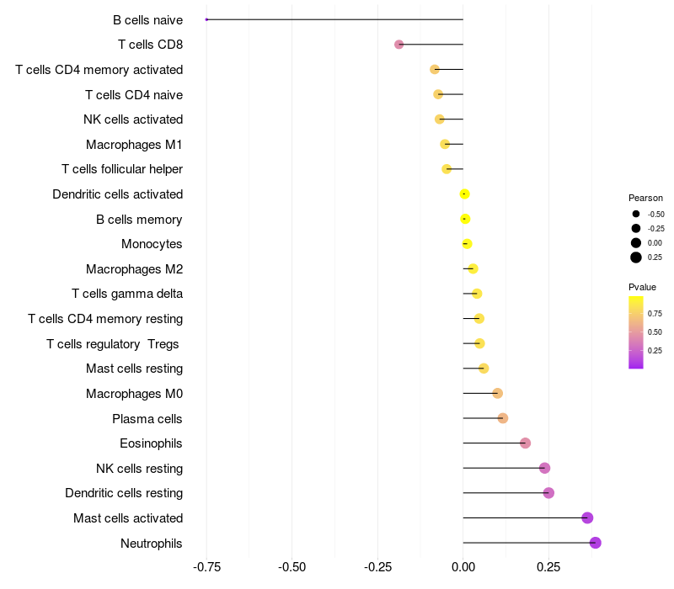The image size is (674, 589).
Task: Click the Pearson 0.25 legend circle
Action: pyautogui.click(x=636, y=257)
